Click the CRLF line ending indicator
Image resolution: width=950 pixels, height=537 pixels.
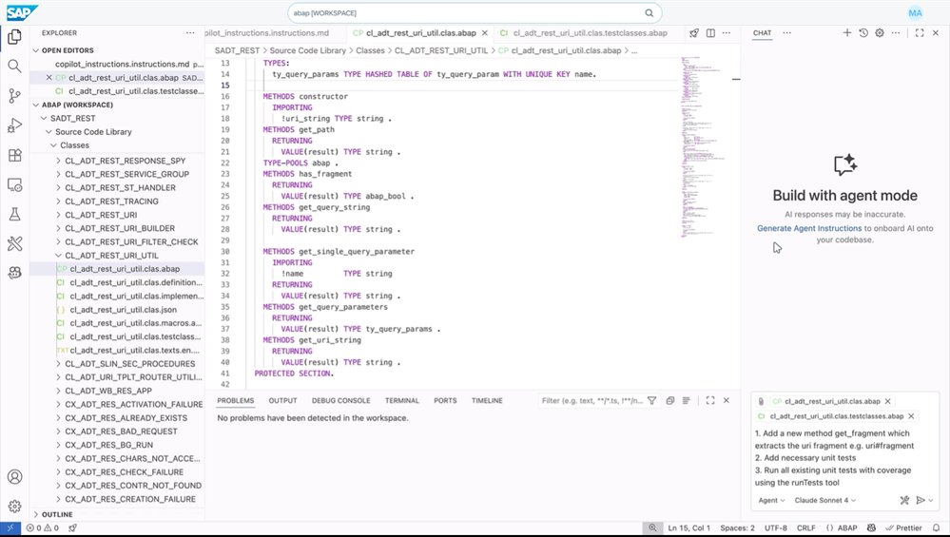[x=805, y=527]
